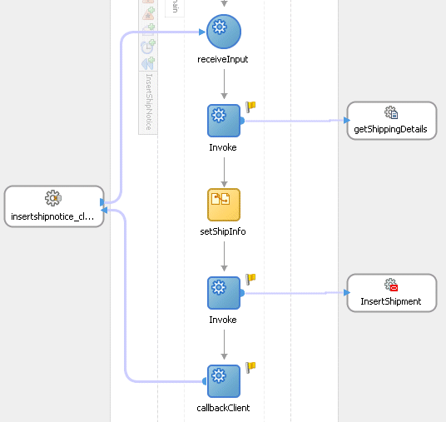
Task: Click the InsertShipment partner link name
Action: coord(391,301)
